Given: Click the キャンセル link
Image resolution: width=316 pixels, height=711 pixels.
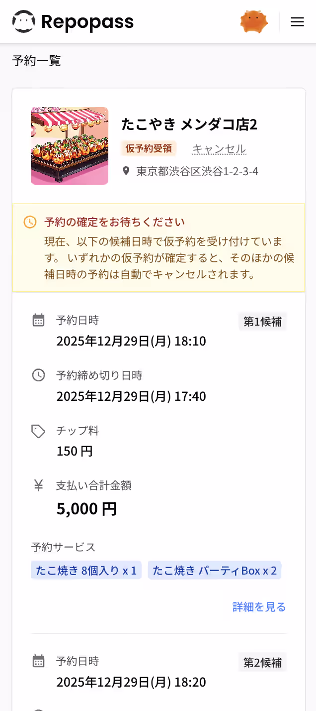Looking at the screenshot, I should pos(219,149).
